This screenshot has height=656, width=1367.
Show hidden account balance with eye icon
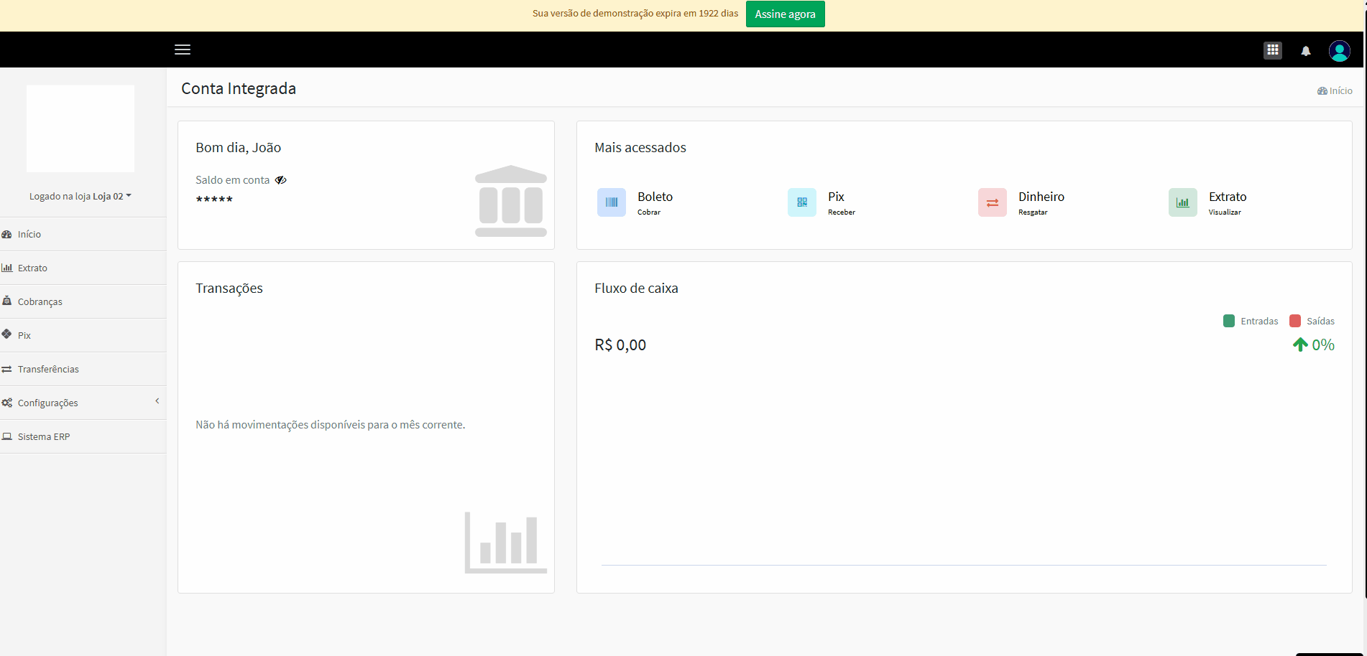(x=281, y=180)
